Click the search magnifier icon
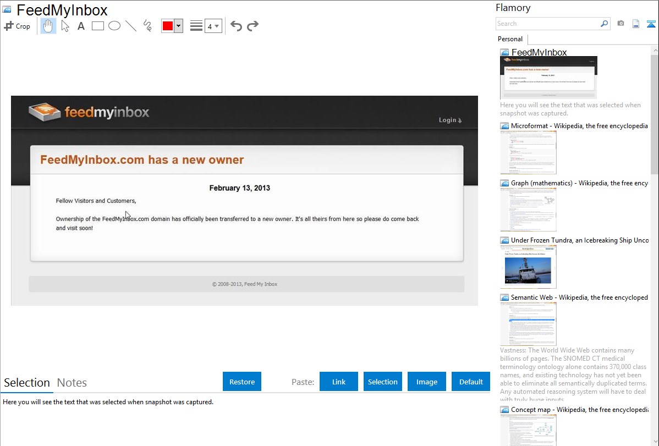 coord(604,24)
